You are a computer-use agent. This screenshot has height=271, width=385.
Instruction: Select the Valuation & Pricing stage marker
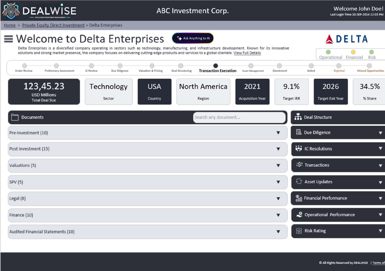point(152,66)
